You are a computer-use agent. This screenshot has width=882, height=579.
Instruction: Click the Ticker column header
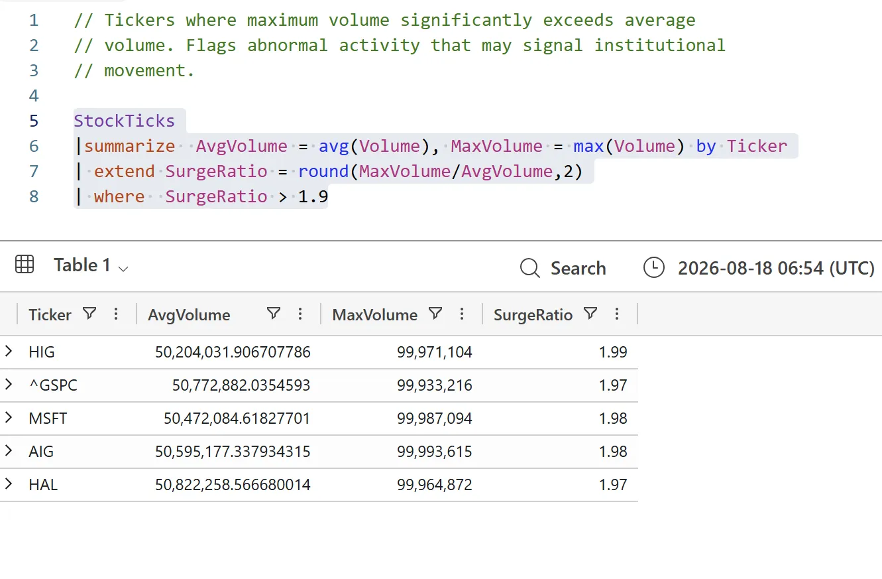[50, 314]
